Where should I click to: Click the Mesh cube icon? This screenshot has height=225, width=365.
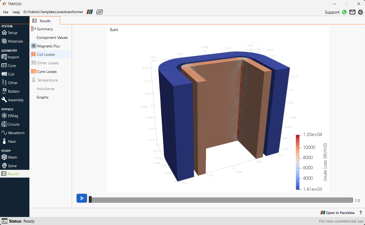(x=4, y=157)
